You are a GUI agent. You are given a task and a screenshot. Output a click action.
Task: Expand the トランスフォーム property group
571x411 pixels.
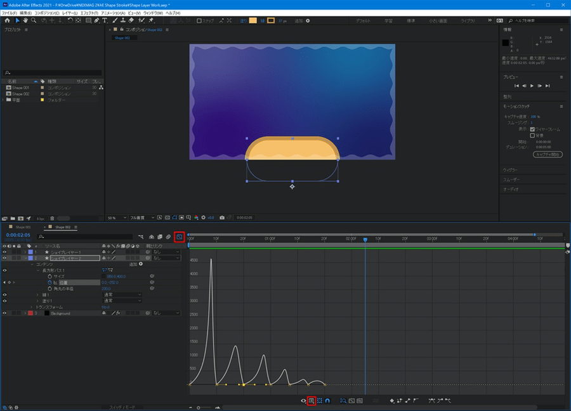click(x=32, y=307)
